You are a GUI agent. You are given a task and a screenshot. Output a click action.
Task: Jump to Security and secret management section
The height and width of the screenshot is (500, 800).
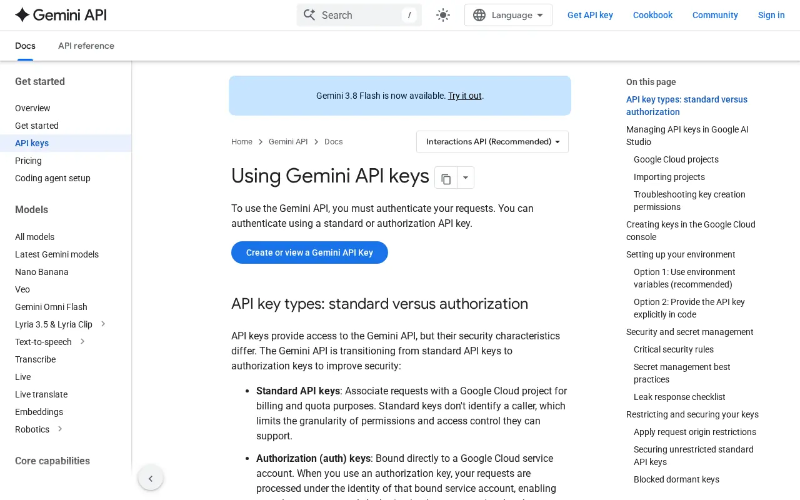690,332
